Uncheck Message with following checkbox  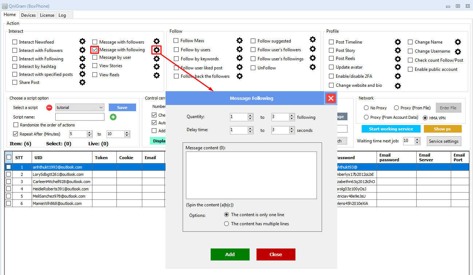[95, 50]
